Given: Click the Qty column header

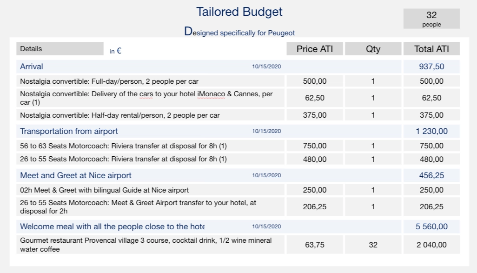Looking at the screenshot, I should [373, 49].
